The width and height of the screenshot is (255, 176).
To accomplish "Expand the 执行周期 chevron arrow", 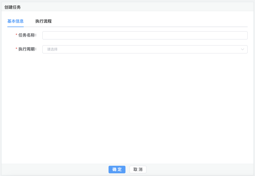I will (x=242, y=49).
